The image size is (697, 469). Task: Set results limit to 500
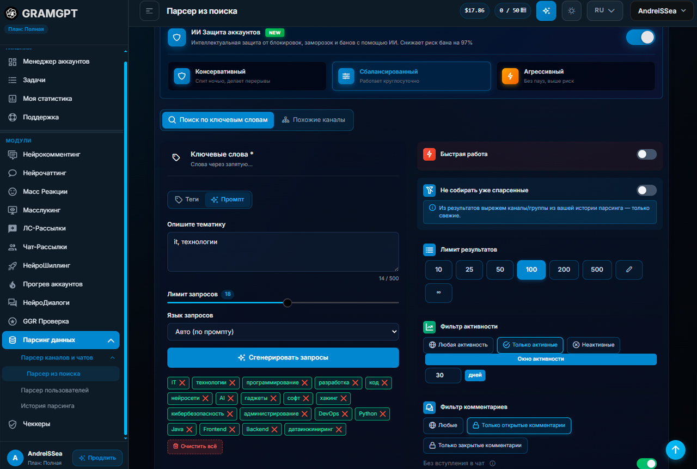point(597,270)
